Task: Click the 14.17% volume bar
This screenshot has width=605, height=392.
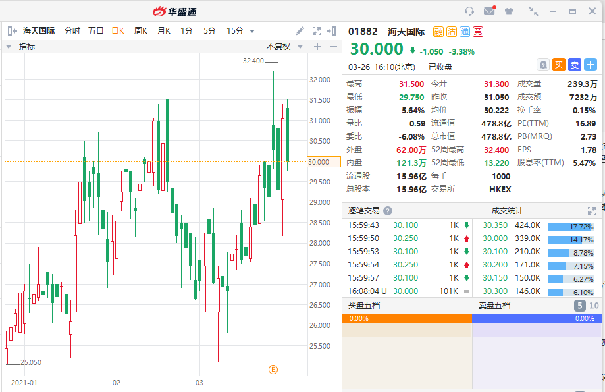Action: click(x=571, y=240)
